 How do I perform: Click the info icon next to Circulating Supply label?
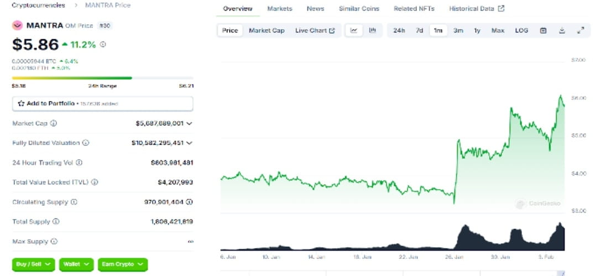74,202
